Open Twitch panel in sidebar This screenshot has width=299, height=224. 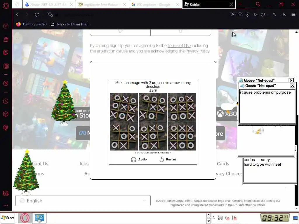point(6,52)
